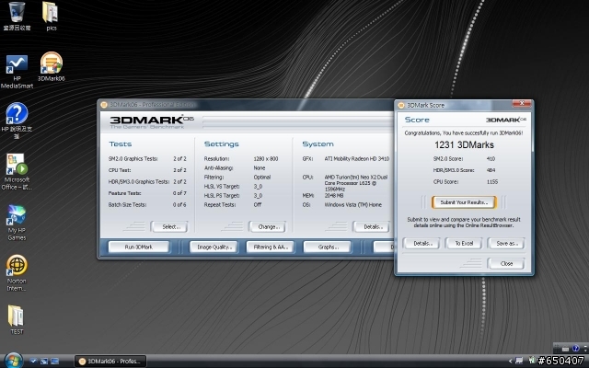
Task: Click the ATI Mobility Radeon HD 3410 text
Action: tap(357, 159)
